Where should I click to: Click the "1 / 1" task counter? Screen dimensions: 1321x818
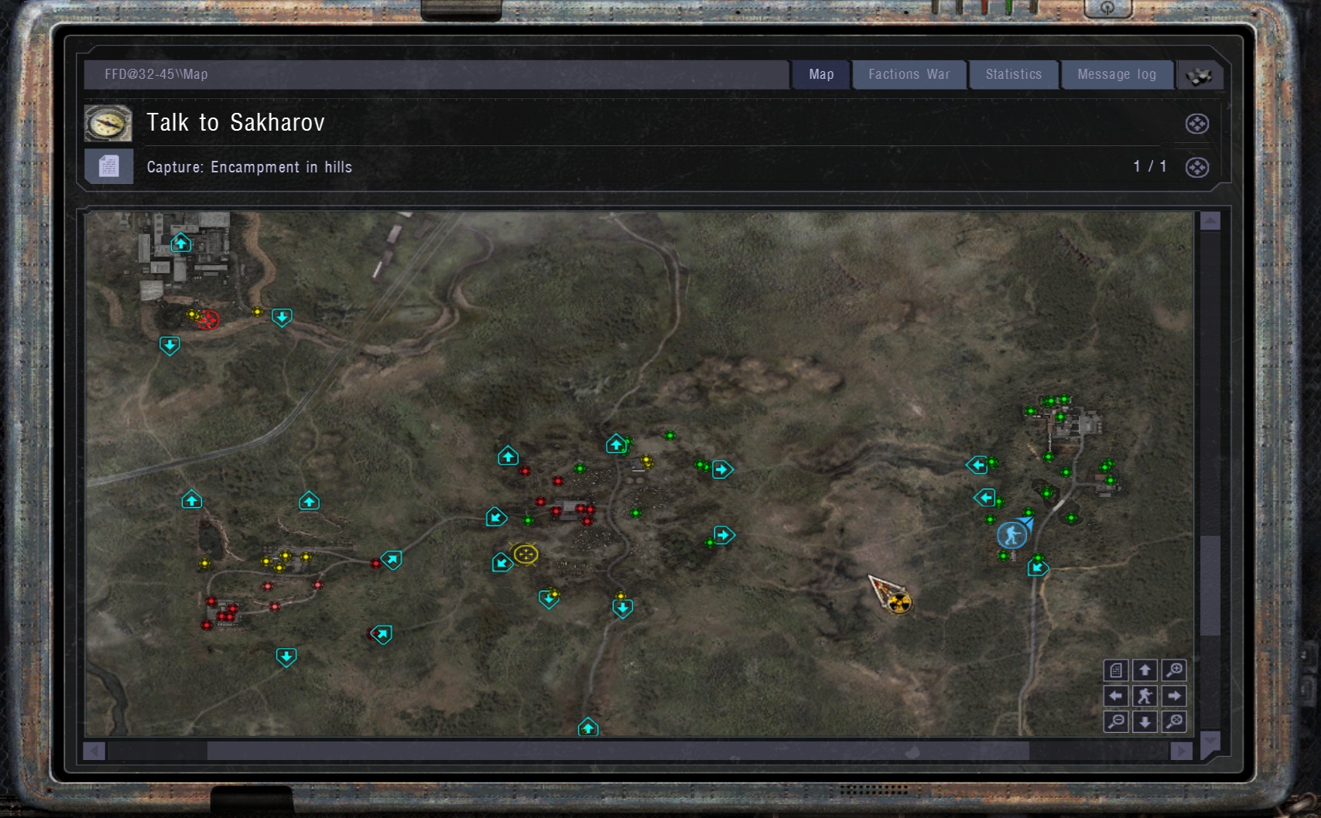[x=1150, y=166]
